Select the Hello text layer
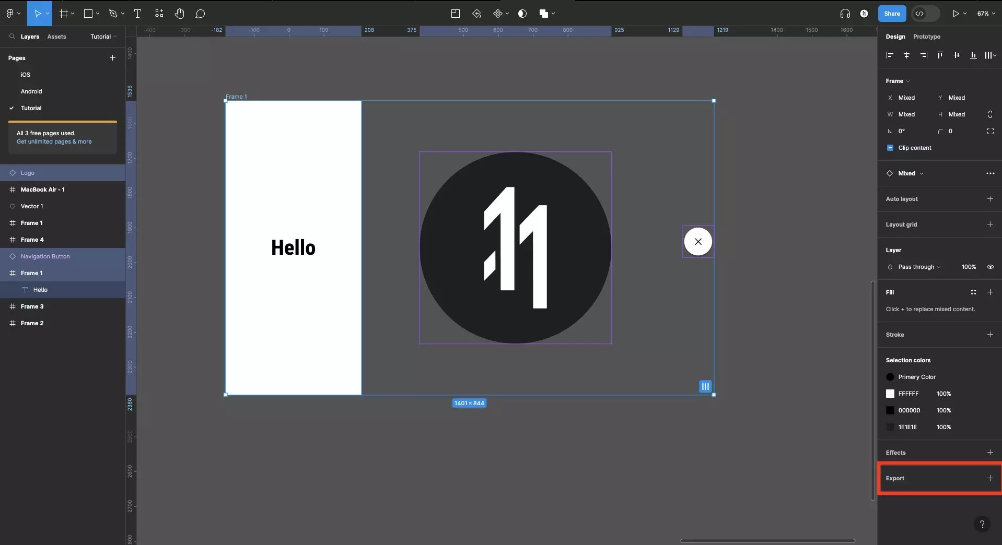Viewport: 1002px width, 545px height. [x=39, y=290]
